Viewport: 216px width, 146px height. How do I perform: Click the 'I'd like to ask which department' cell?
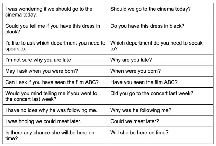[55, 46]
